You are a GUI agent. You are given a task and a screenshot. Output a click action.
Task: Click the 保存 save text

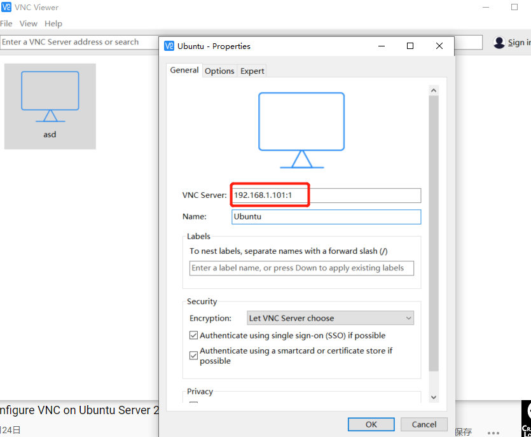coord(464,432)
